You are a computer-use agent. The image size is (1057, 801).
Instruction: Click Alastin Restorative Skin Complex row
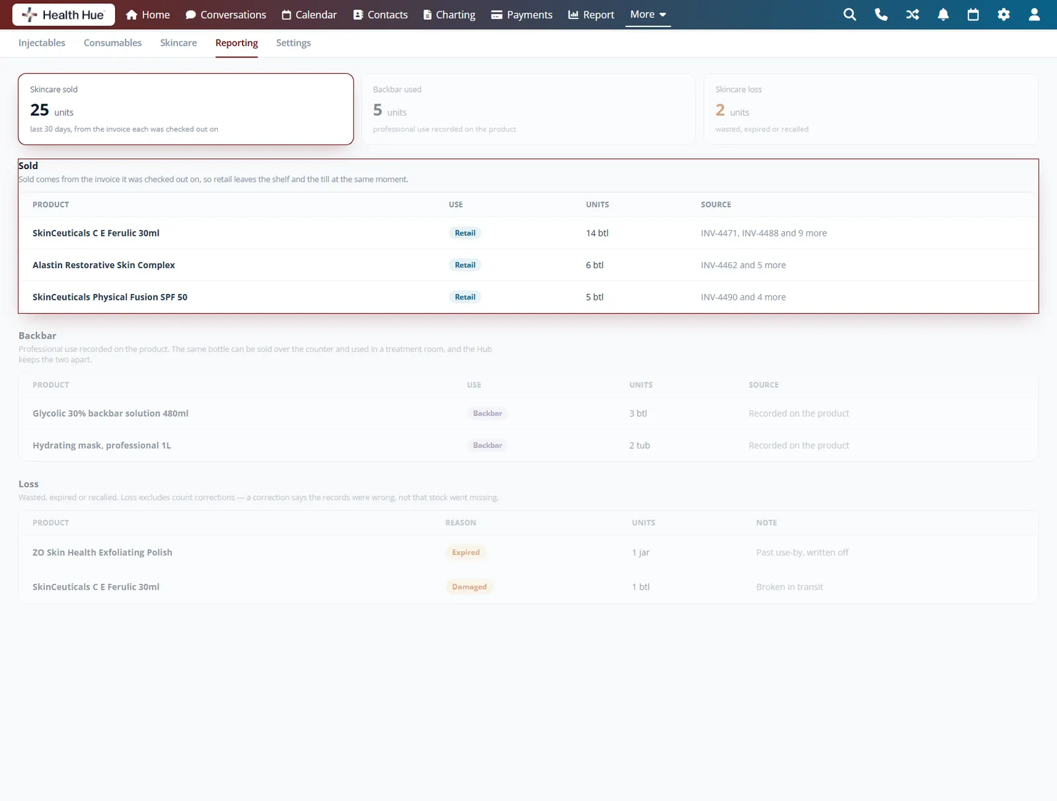(x=528, y=265)
